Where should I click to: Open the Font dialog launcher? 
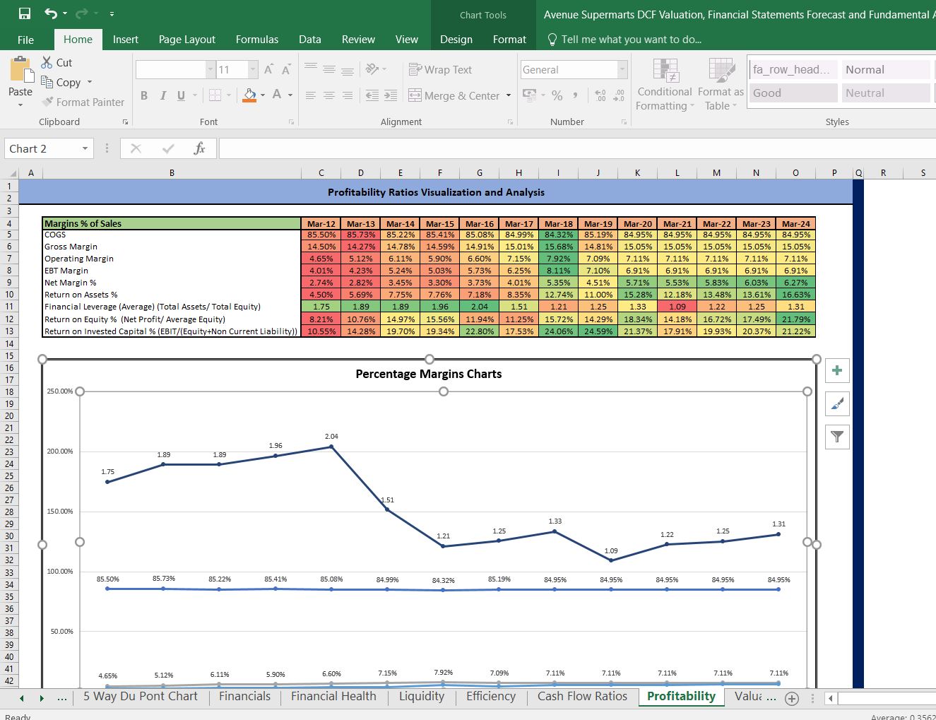[291, 122]
